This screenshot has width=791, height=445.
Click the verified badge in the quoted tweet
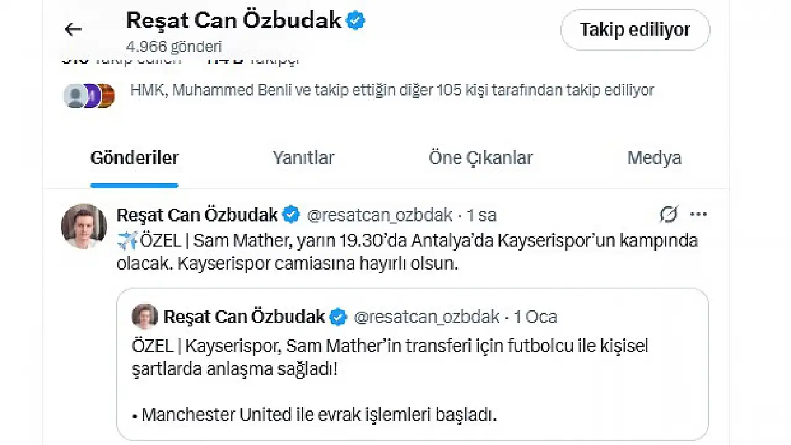(338, 317)
